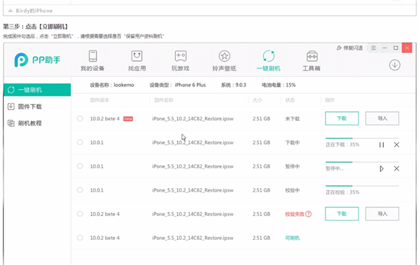
Task: Click the 状态 column header
Action: [x=290, y=100]
